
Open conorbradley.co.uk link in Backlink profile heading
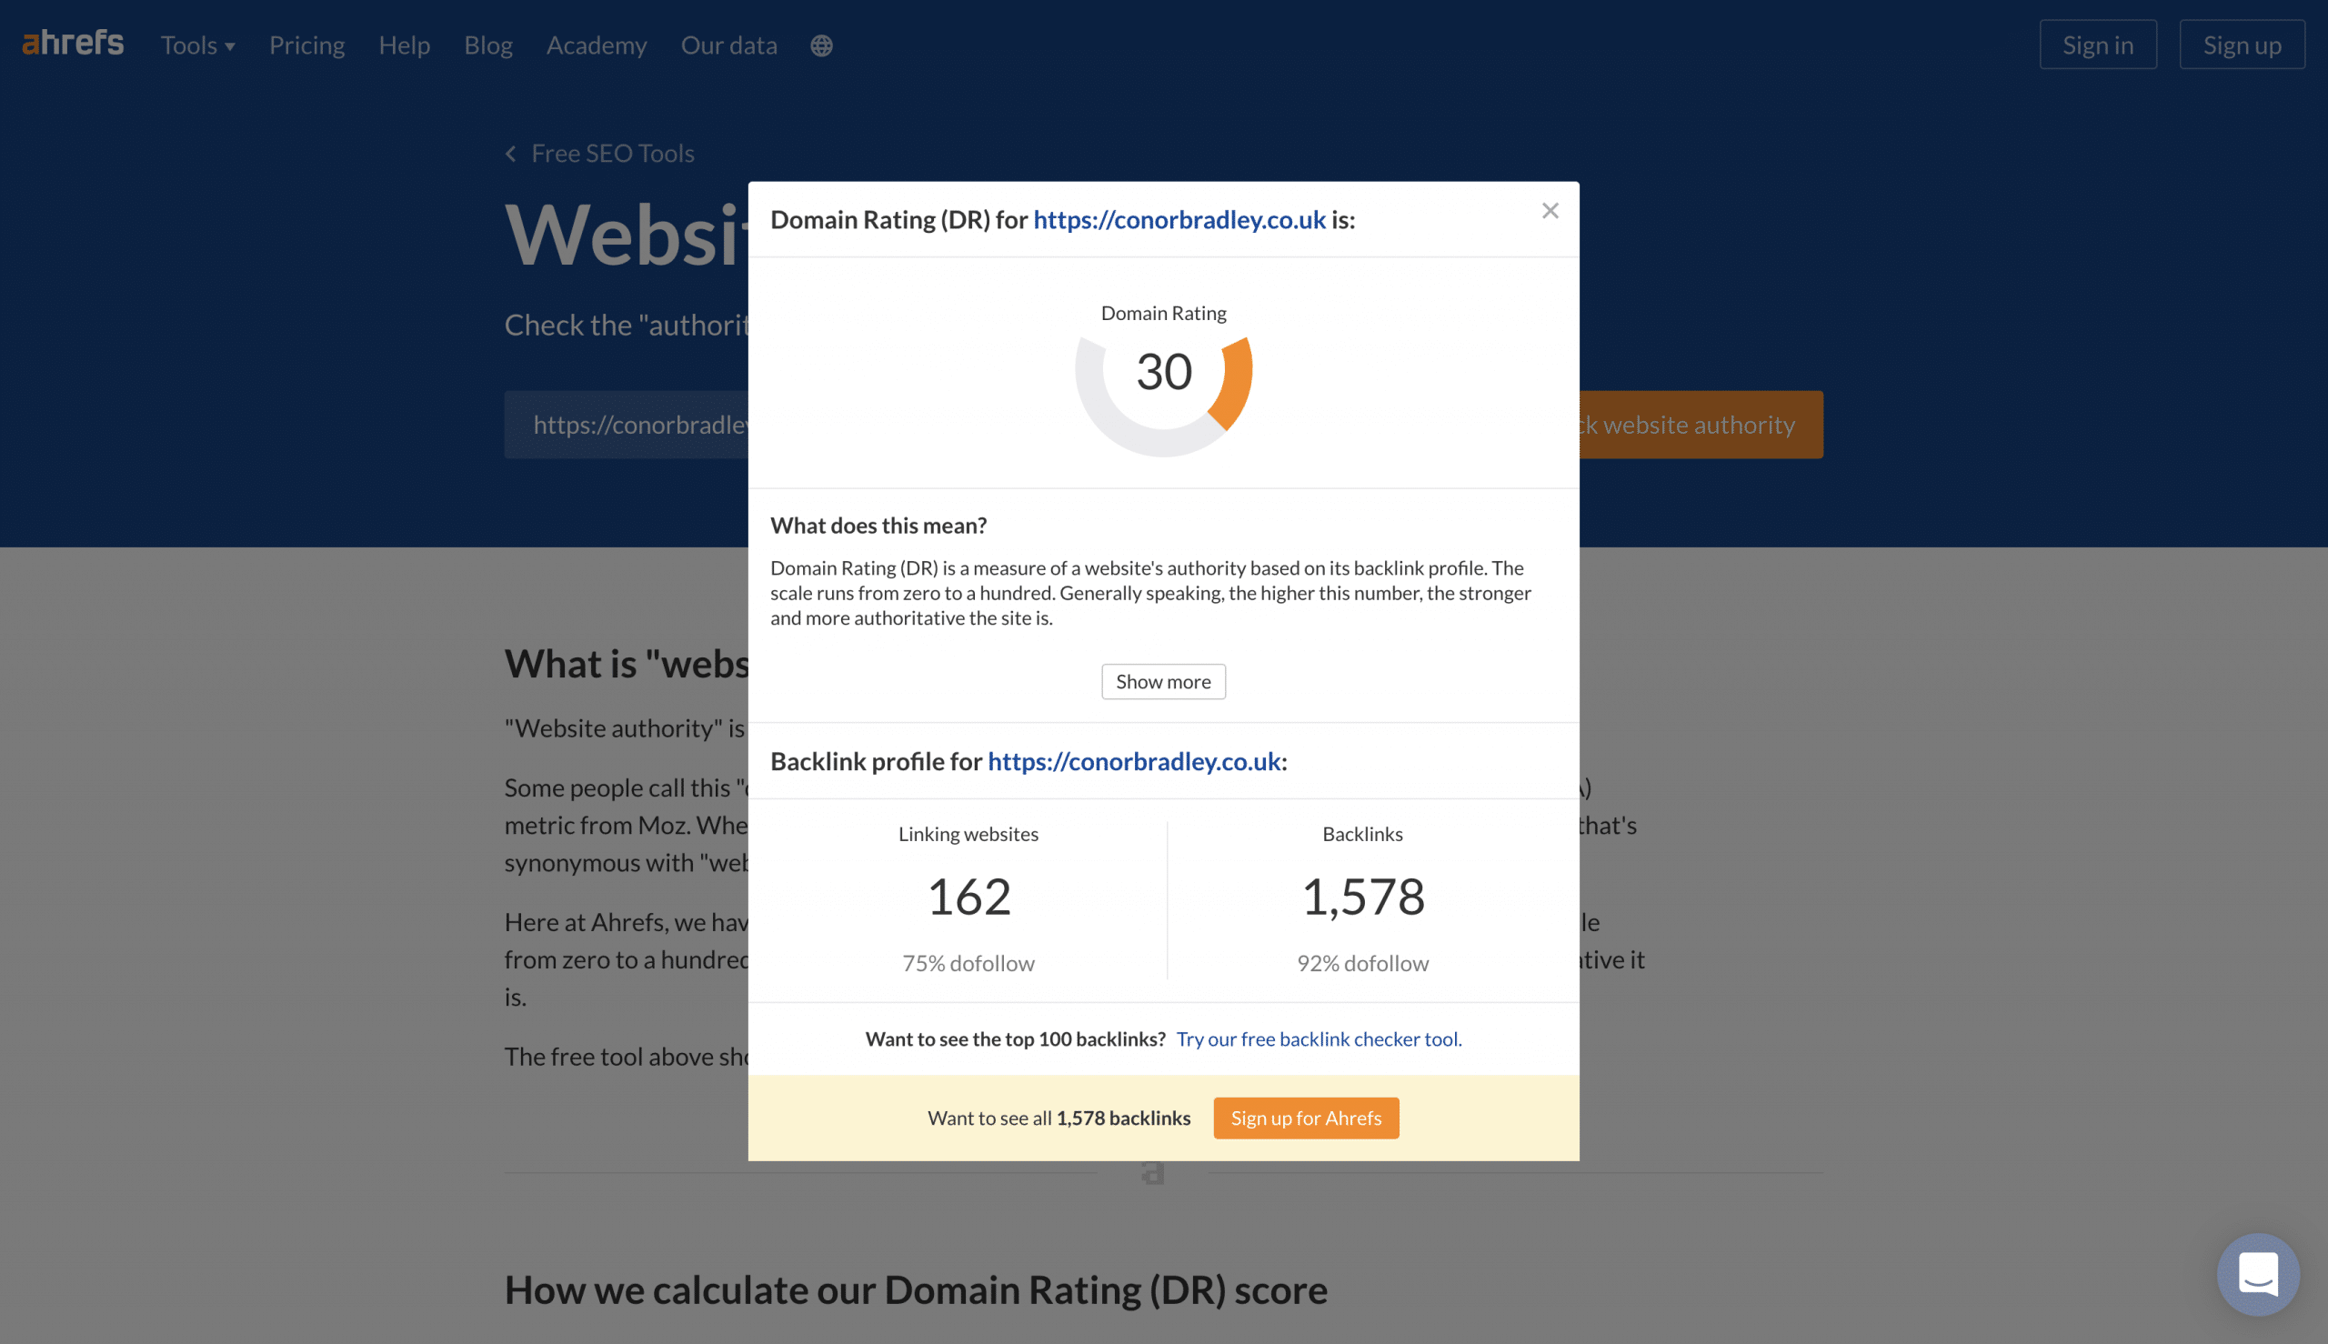pos(1134,761)
